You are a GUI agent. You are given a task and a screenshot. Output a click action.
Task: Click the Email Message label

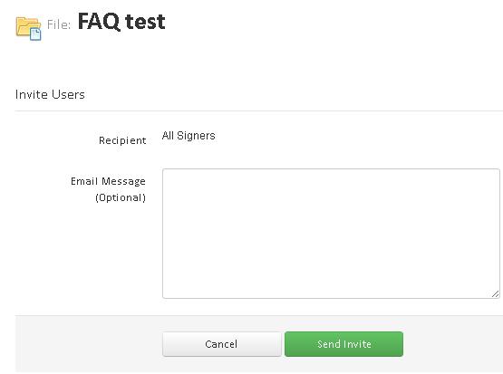tap(108, 181)
